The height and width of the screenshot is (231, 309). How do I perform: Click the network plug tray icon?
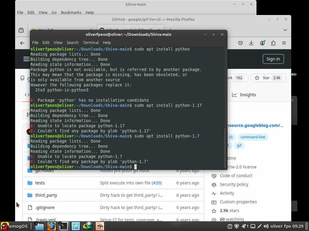[x=259, y=226]
